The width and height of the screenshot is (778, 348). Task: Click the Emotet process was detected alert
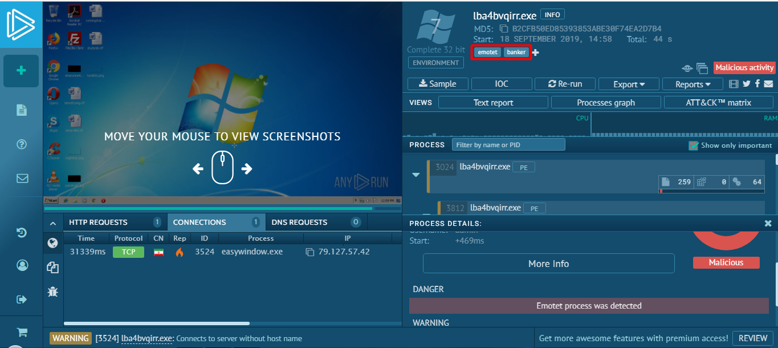pyautogui.click(x=589, y=306)
